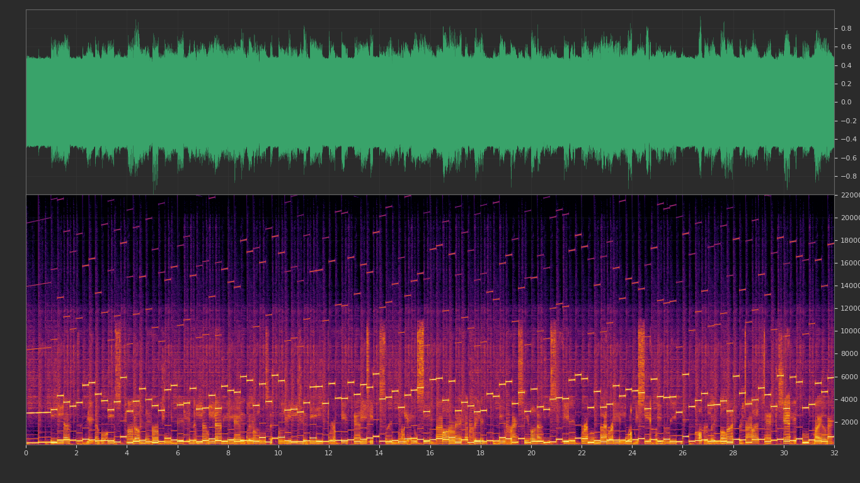Select the 0.4 amplitude tick label
860x483 pixels.
[846, 65]
